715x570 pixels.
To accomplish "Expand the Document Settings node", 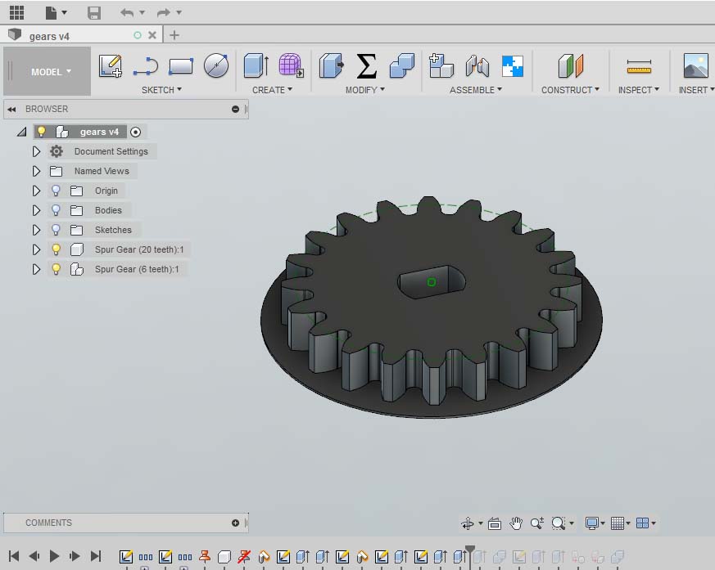I will point(36,151).
